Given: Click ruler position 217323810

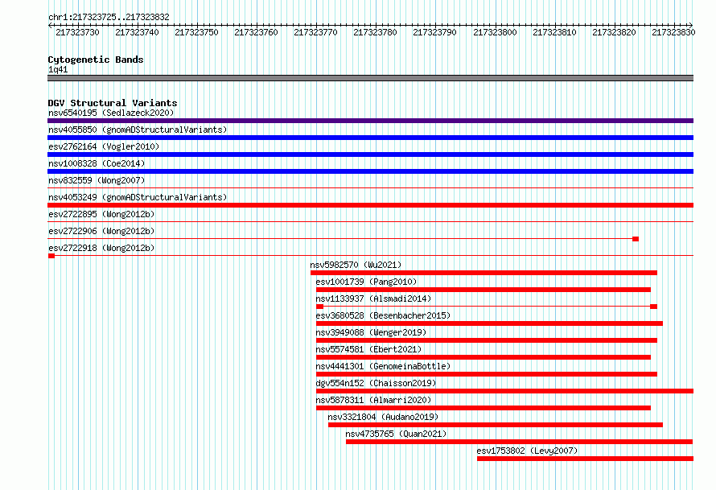Looking at the screenshot, I should click(x=554, y=32).
